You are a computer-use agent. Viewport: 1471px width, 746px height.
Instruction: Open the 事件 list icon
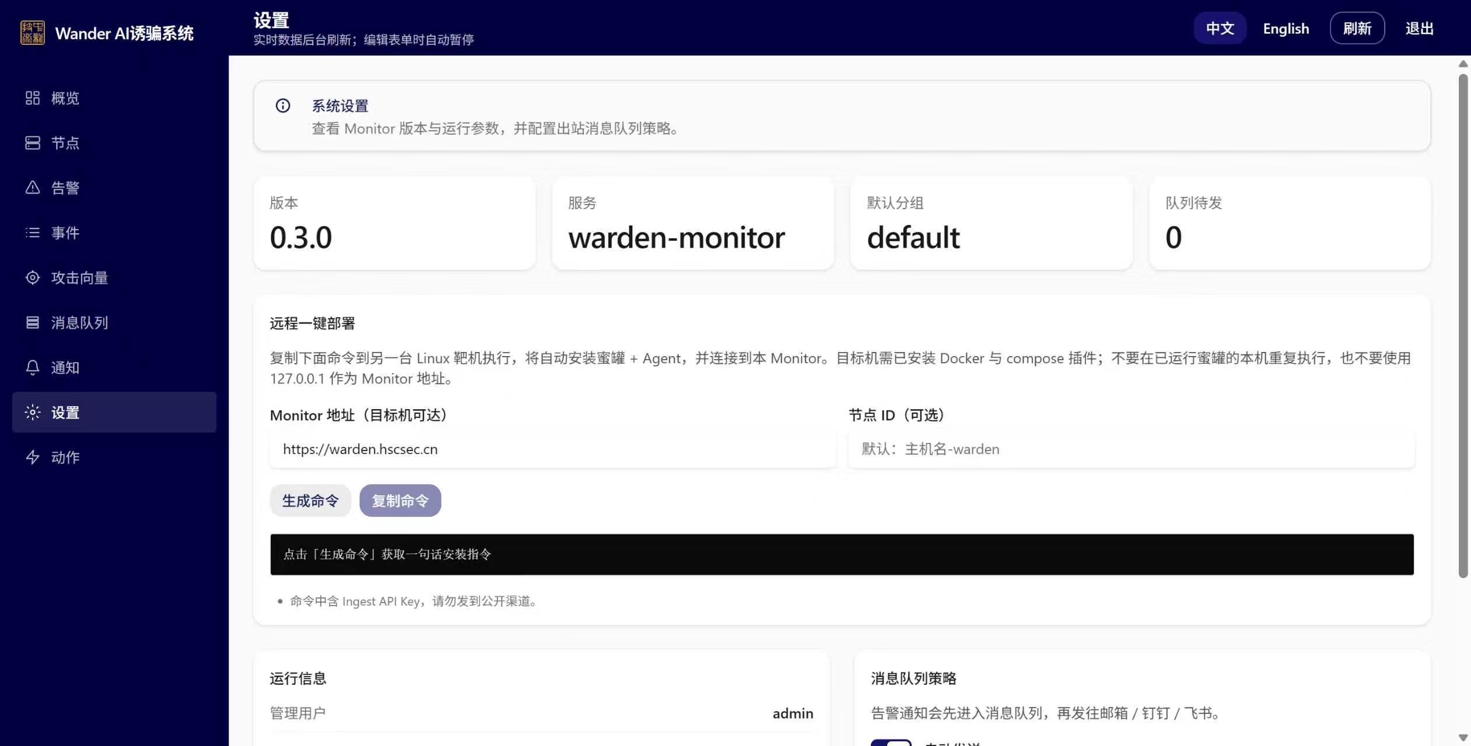33,233
